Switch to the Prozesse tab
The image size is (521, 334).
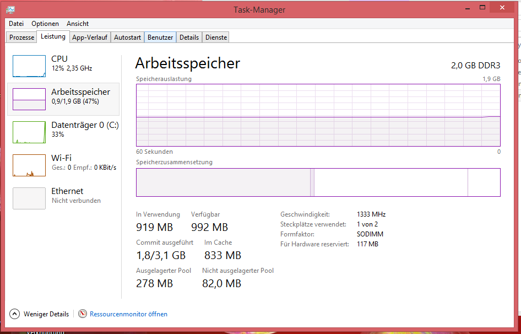point(22,37)
